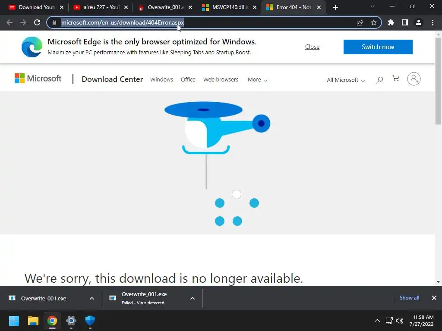Show hidden system tray icons
The height and width of the screenshot is (331, 442).
coord(377,321)
